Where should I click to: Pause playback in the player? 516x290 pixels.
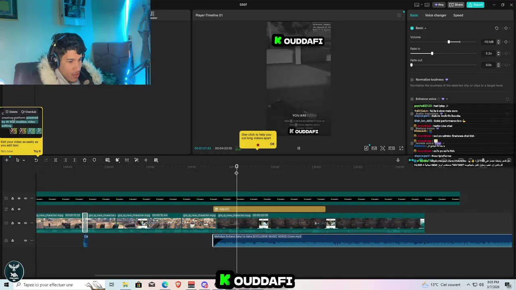pyautogui.click(x=299, y=148)
